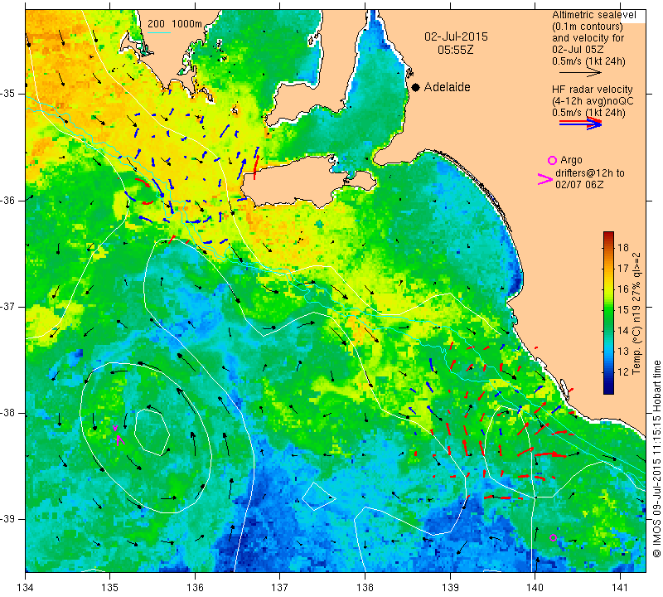Viewport: 663px width, 597px height.
Task: Click the '200 1000m' depth contour label
Action: click(x=175, y=24)
